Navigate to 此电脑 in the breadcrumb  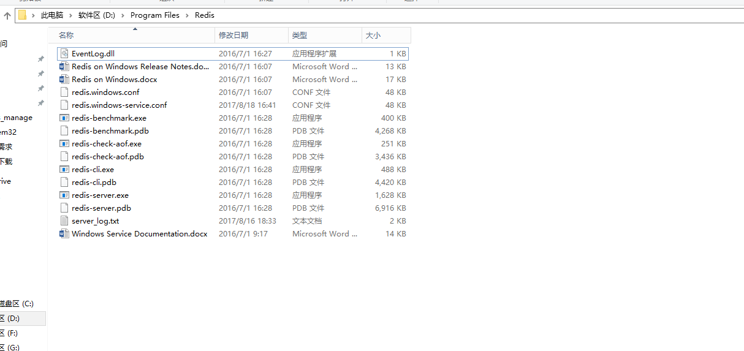[52, 15]
